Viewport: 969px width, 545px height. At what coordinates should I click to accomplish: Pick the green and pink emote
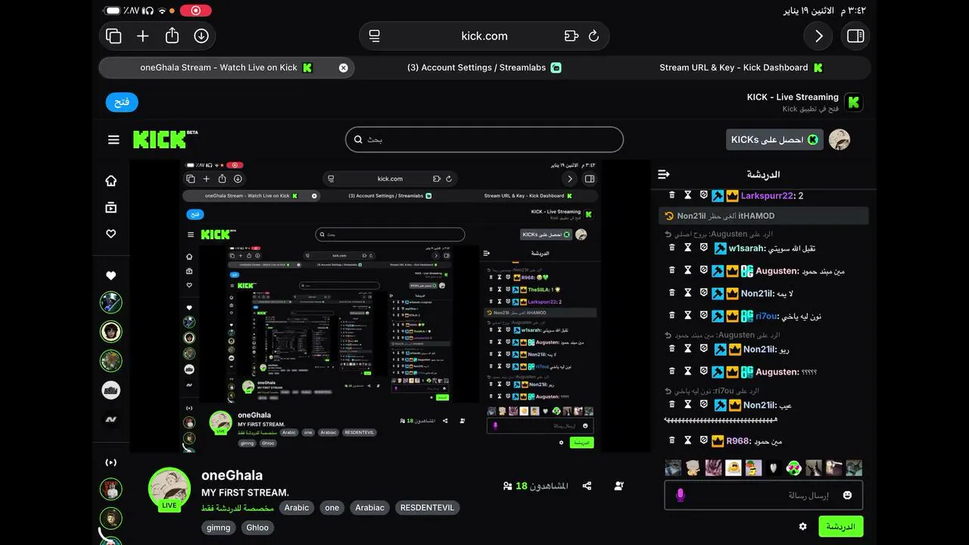[x=793, y=468]
